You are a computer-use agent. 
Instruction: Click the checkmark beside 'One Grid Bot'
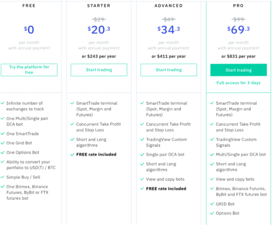(x=2, y=143)
